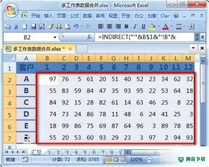The height and width of the screenshot is (167, 209).
Task: Click the Center align icon
Action: [x=110, y=26]
